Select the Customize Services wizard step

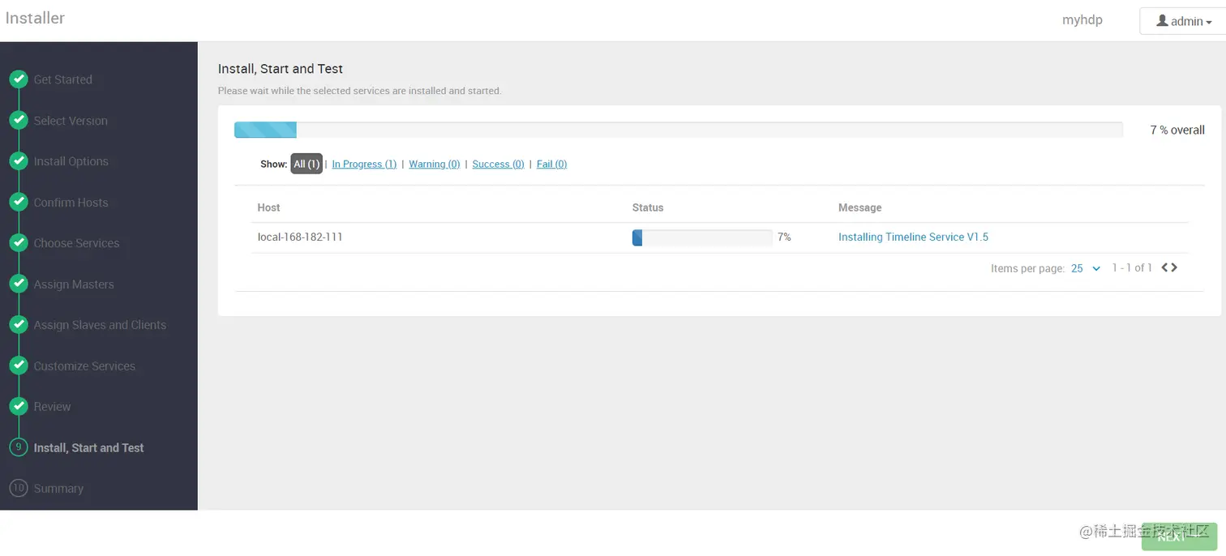point(84,366)
